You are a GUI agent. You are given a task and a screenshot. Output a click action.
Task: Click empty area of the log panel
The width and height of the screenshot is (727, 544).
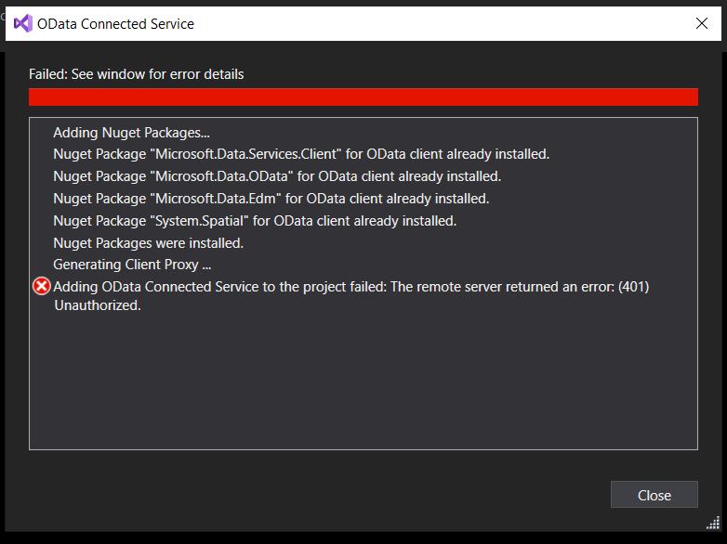coord(363,382)
